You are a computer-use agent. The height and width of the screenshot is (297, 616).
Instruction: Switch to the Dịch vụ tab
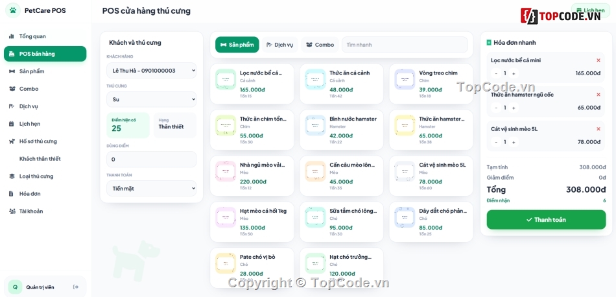pos(279,45)
